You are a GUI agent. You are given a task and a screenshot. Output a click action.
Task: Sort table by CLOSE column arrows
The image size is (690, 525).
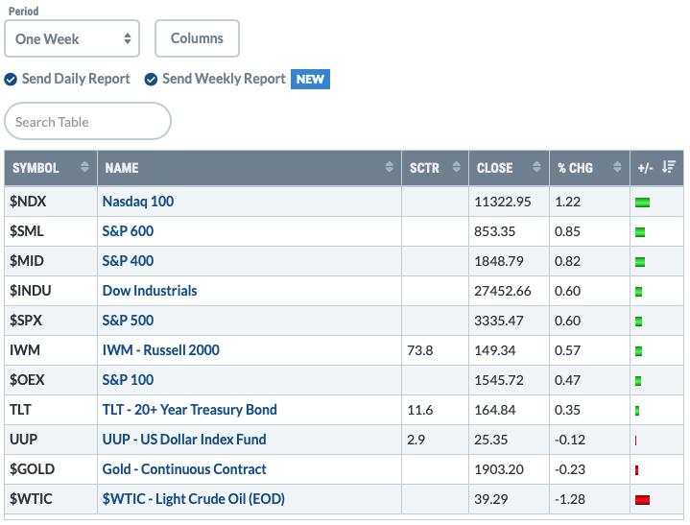[x=536, y=167]
